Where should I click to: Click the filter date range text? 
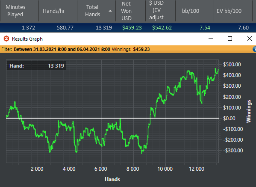pos(62,49)
